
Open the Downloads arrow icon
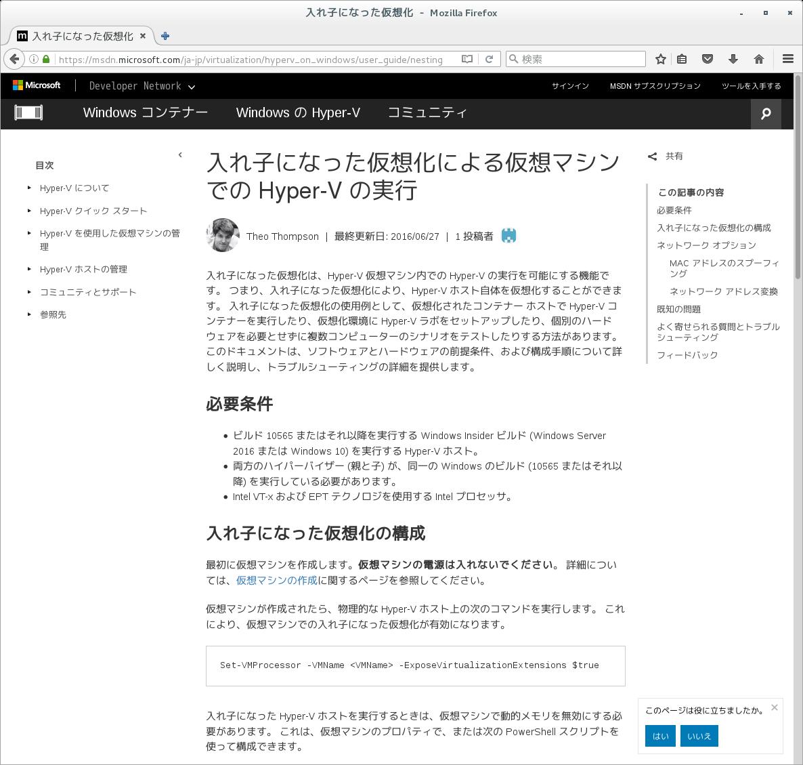(x=733, y=59)
